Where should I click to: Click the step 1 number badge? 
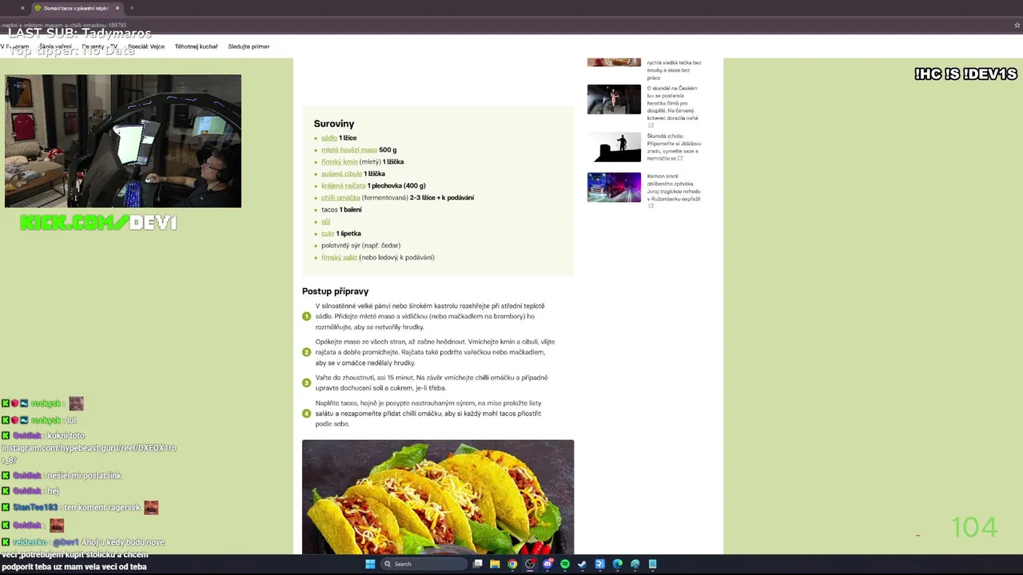306,316
